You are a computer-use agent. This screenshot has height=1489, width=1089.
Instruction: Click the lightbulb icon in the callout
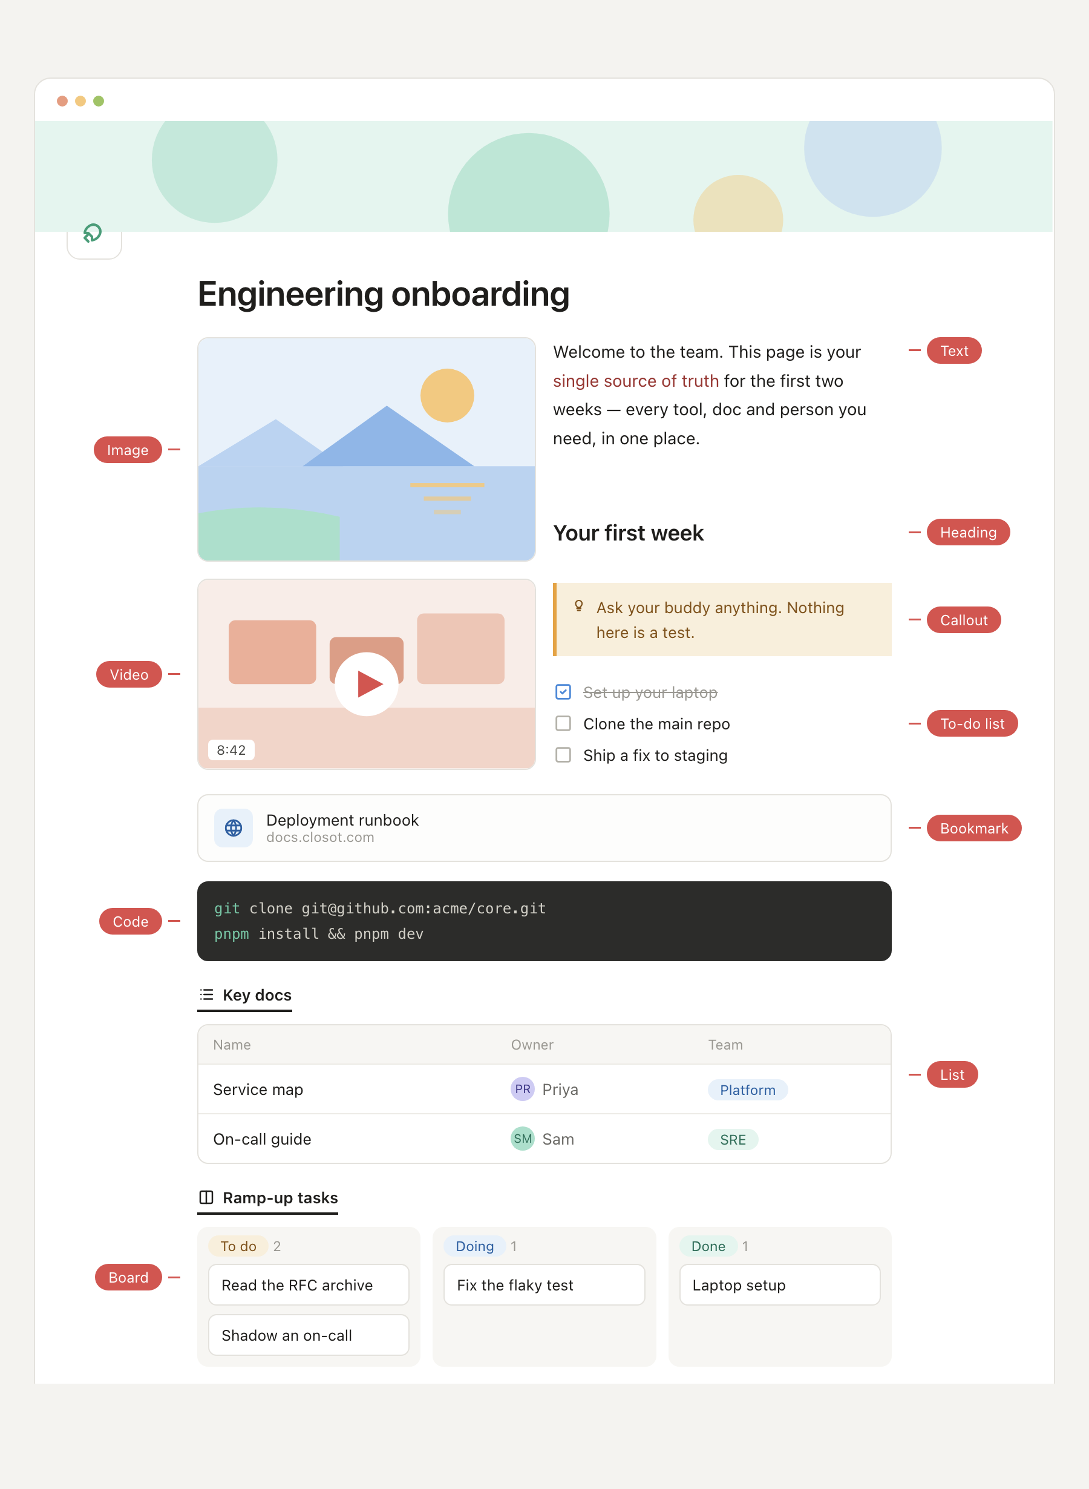tap(579, 606)
